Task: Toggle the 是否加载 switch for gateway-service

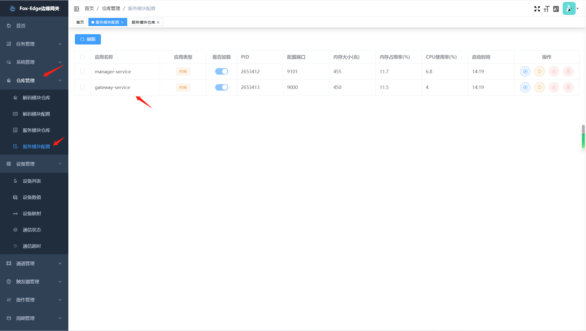Action: (222, 87)
